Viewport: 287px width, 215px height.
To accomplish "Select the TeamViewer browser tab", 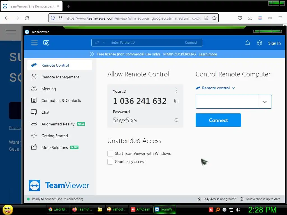I will tap(31, 6).
